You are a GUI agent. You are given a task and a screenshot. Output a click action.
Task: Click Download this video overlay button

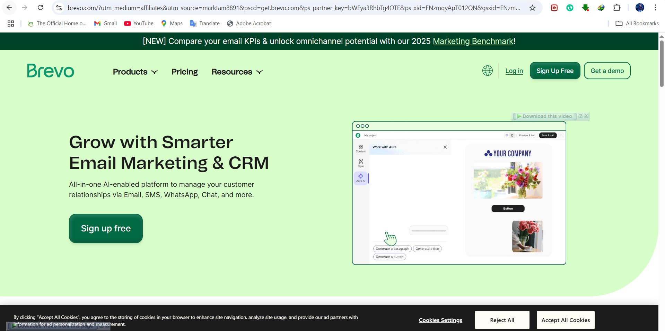click(x=544, y=116)
